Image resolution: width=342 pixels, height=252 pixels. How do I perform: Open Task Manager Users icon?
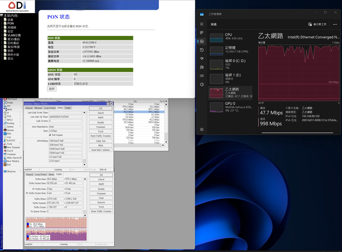point(202,67)
